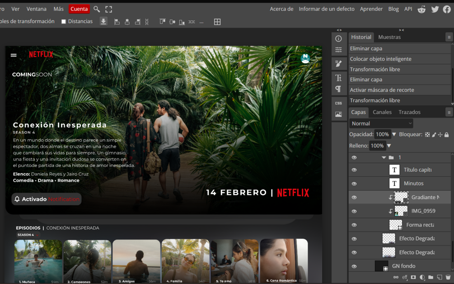Hide the Minutos text layer
The height and width of the screenshot is (284, 454).
(x=354, y=184)
